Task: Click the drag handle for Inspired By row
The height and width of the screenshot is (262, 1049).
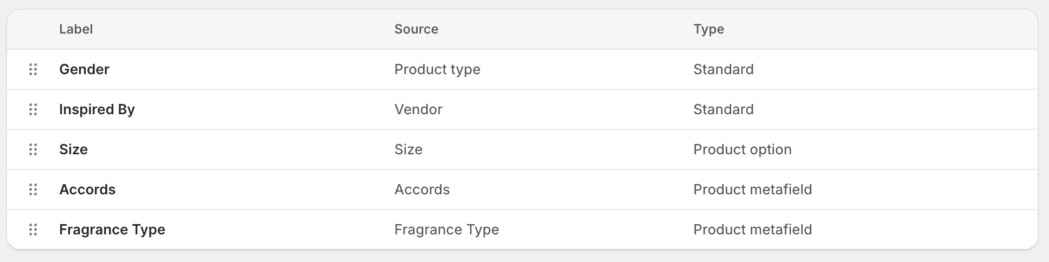Action: (x=33, y=109)
